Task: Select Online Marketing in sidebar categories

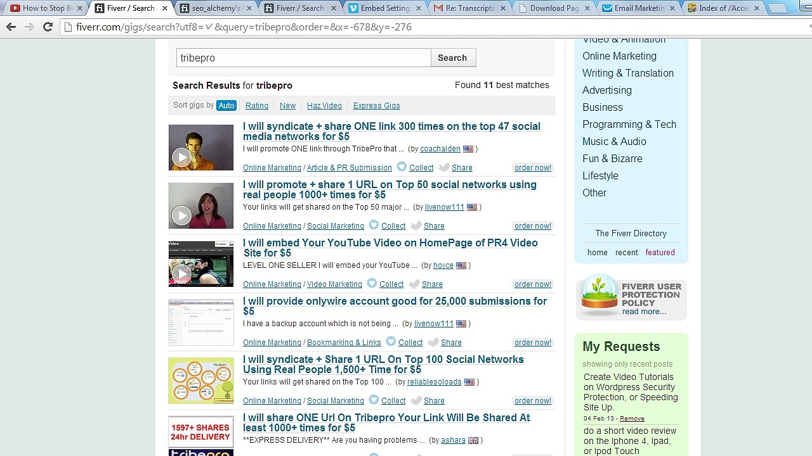Action: 619,56
